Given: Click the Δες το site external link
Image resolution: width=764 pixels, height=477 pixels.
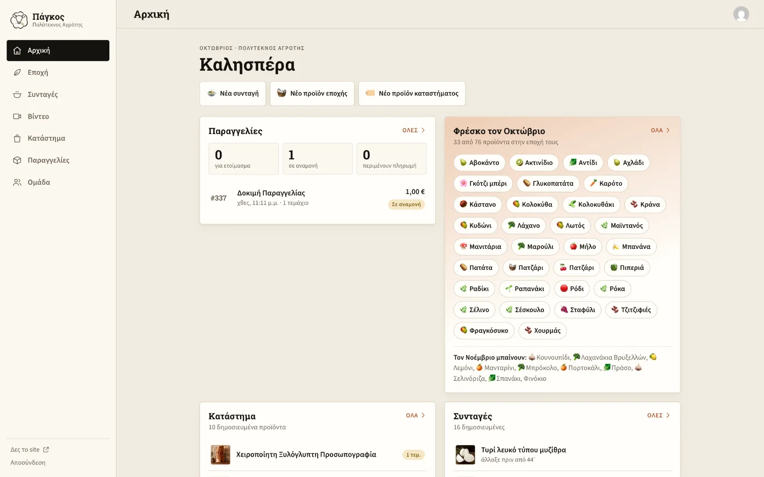Looking at the screenshot, I should (x=30, y=450).
